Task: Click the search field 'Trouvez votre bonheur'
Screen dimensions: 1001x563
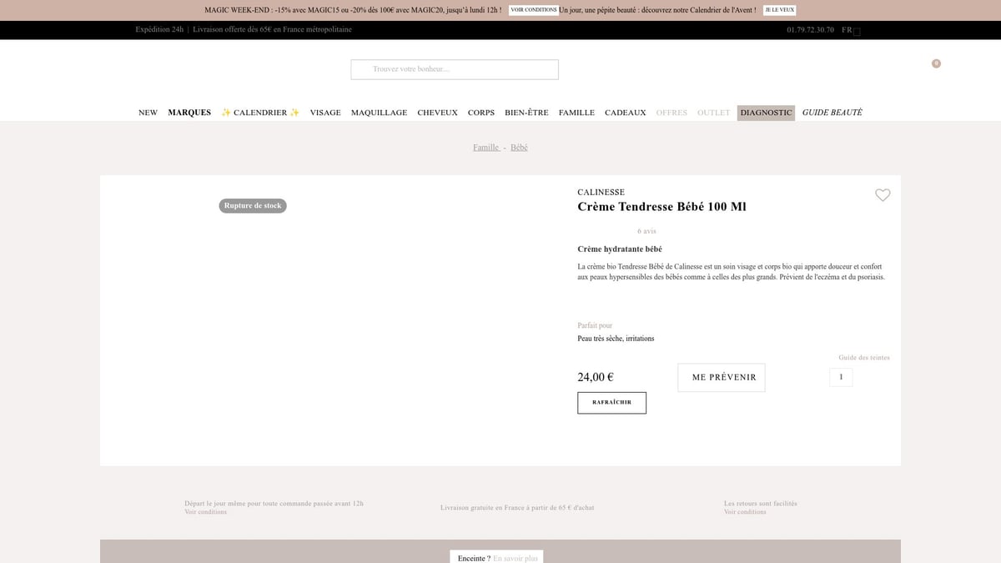Action: (x=455, y=69)
